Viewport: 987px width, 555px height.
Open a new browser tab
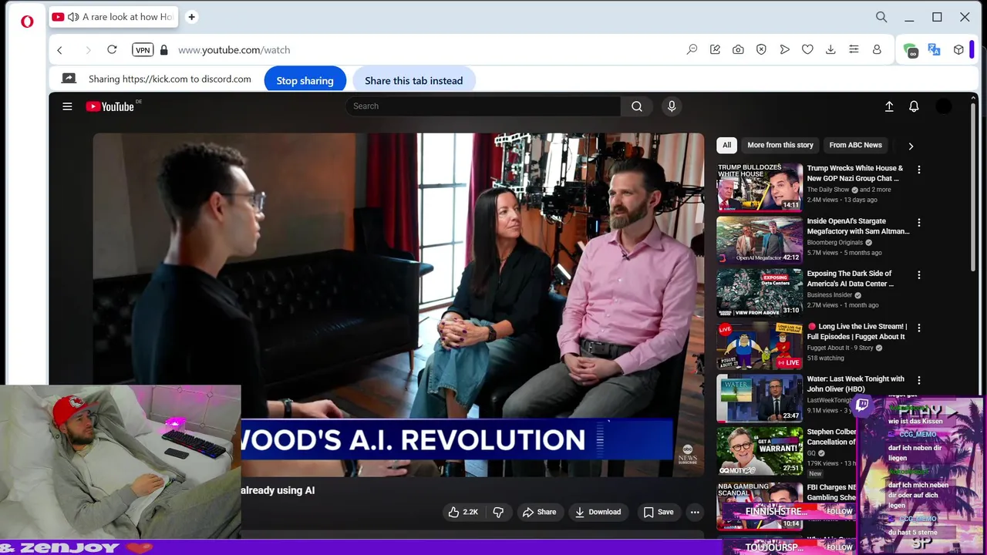(191, 17)
